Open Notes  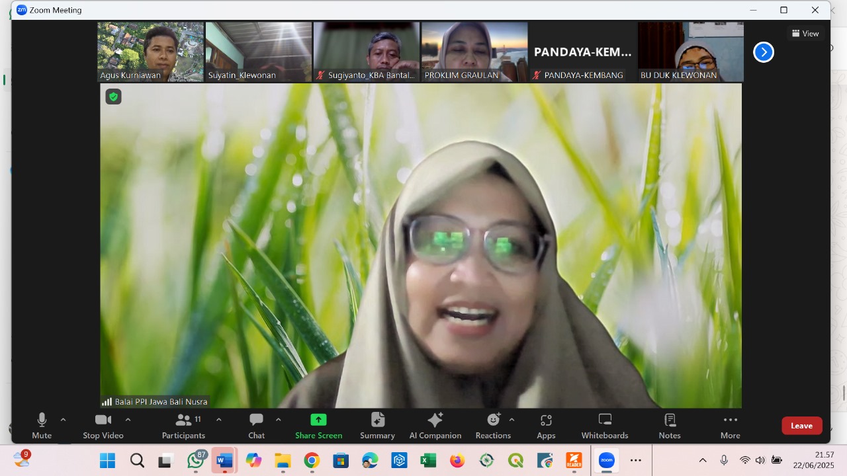point(670,426)
